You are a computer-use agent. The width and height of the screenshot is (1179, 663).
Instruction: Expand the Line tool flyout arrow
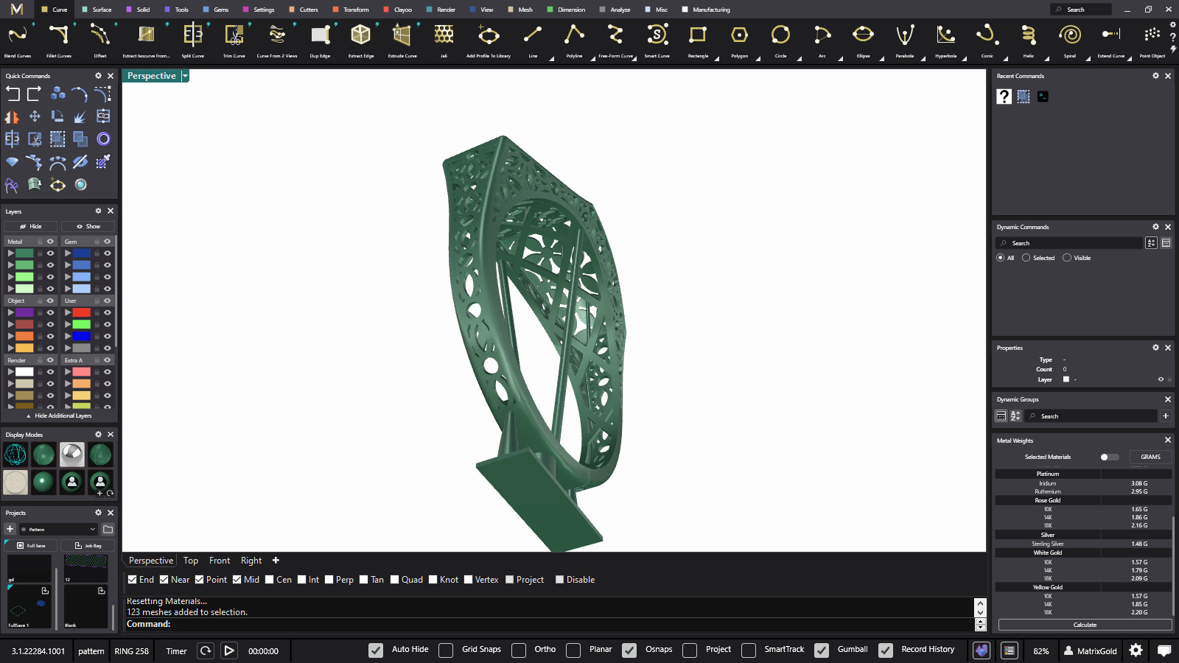pos(551,59)
